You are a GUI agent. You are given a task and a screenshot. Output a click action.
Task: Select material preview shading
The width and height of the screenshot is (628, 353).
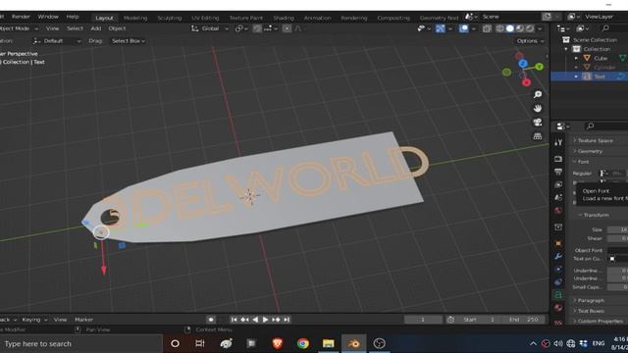pos(520,28)
